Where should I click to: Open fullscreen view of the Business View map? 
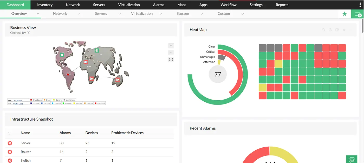click(x=171, y=59)
